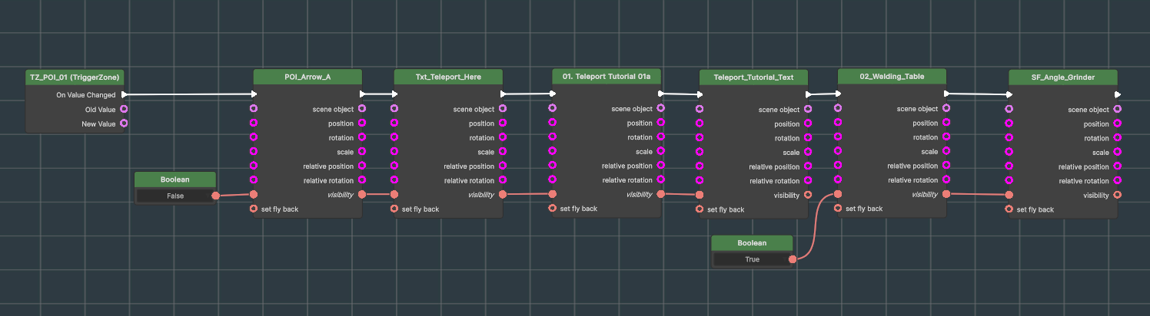Screen dimensions: 1150x316
Task: Toggle set fly back on SF_Angle_Grinder
Action: 1009,209
